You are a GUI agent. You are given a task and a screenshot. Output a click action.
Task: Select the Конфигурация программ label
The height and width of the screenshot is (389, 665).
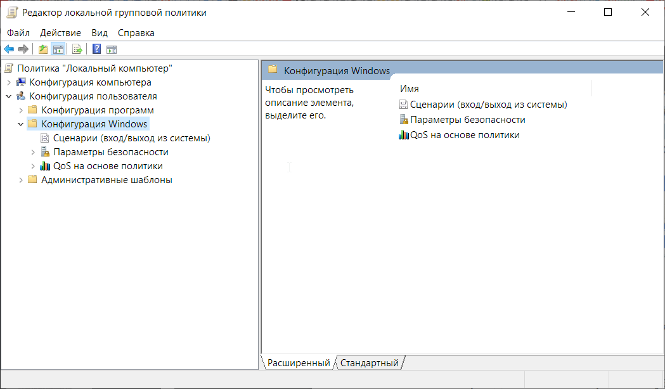click(98, 110)
